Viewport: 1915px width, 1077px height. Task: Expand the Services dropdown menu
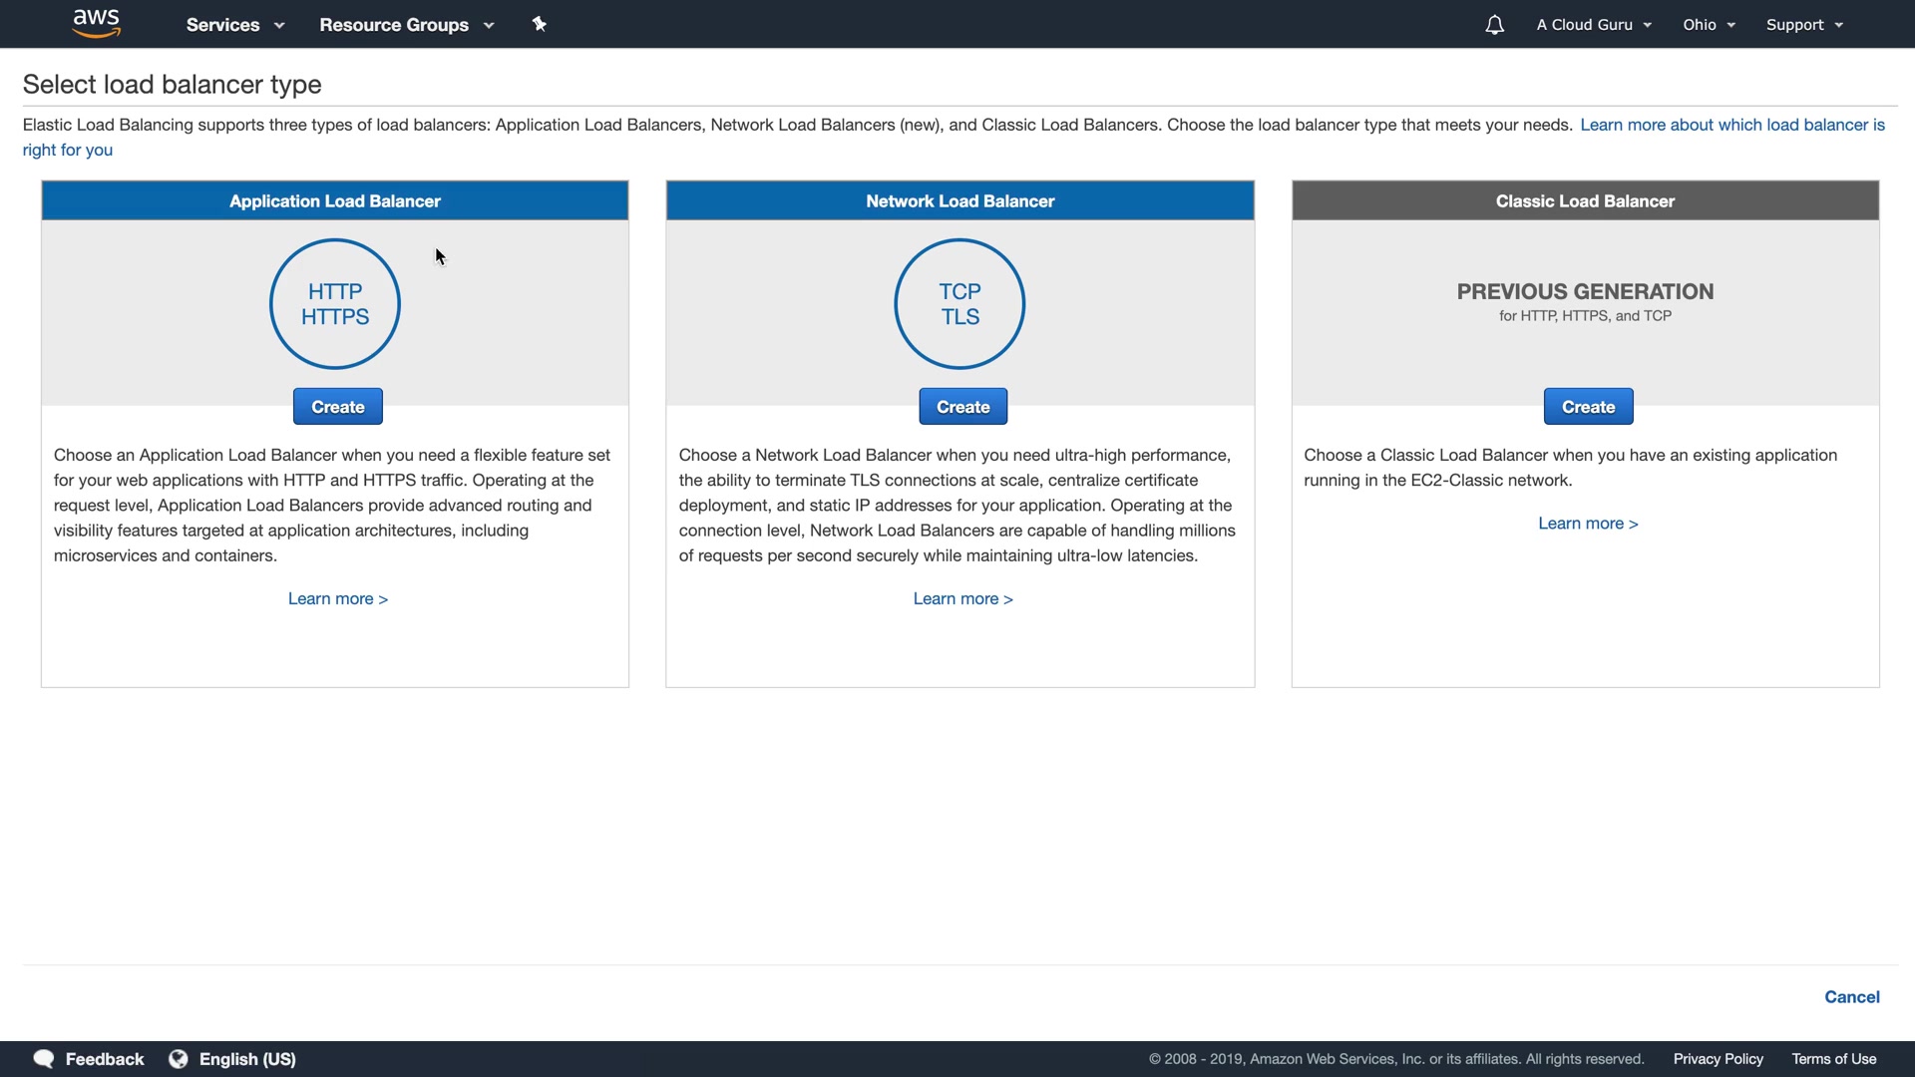(235, 25)
